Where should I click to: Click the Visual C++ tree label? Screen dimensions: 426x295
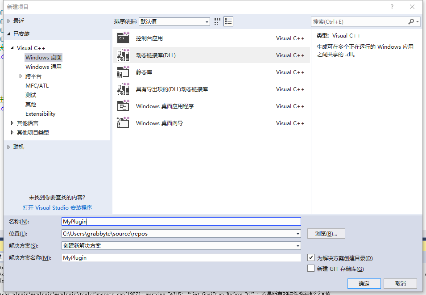coord(31,48)
